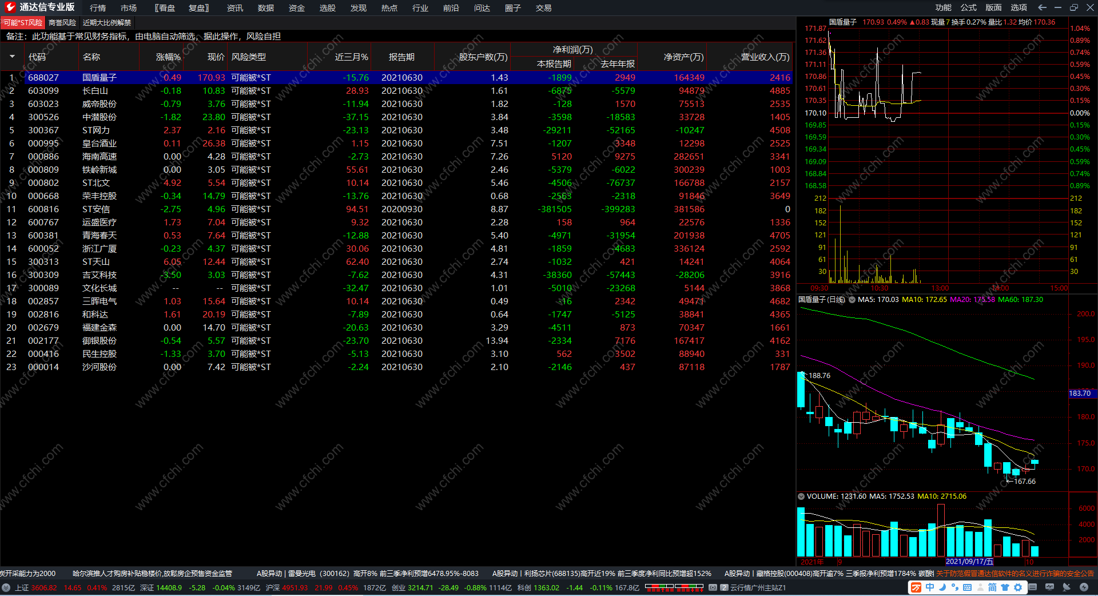
Task: Click the connection signal icon before 云行情
Action: 713,587
